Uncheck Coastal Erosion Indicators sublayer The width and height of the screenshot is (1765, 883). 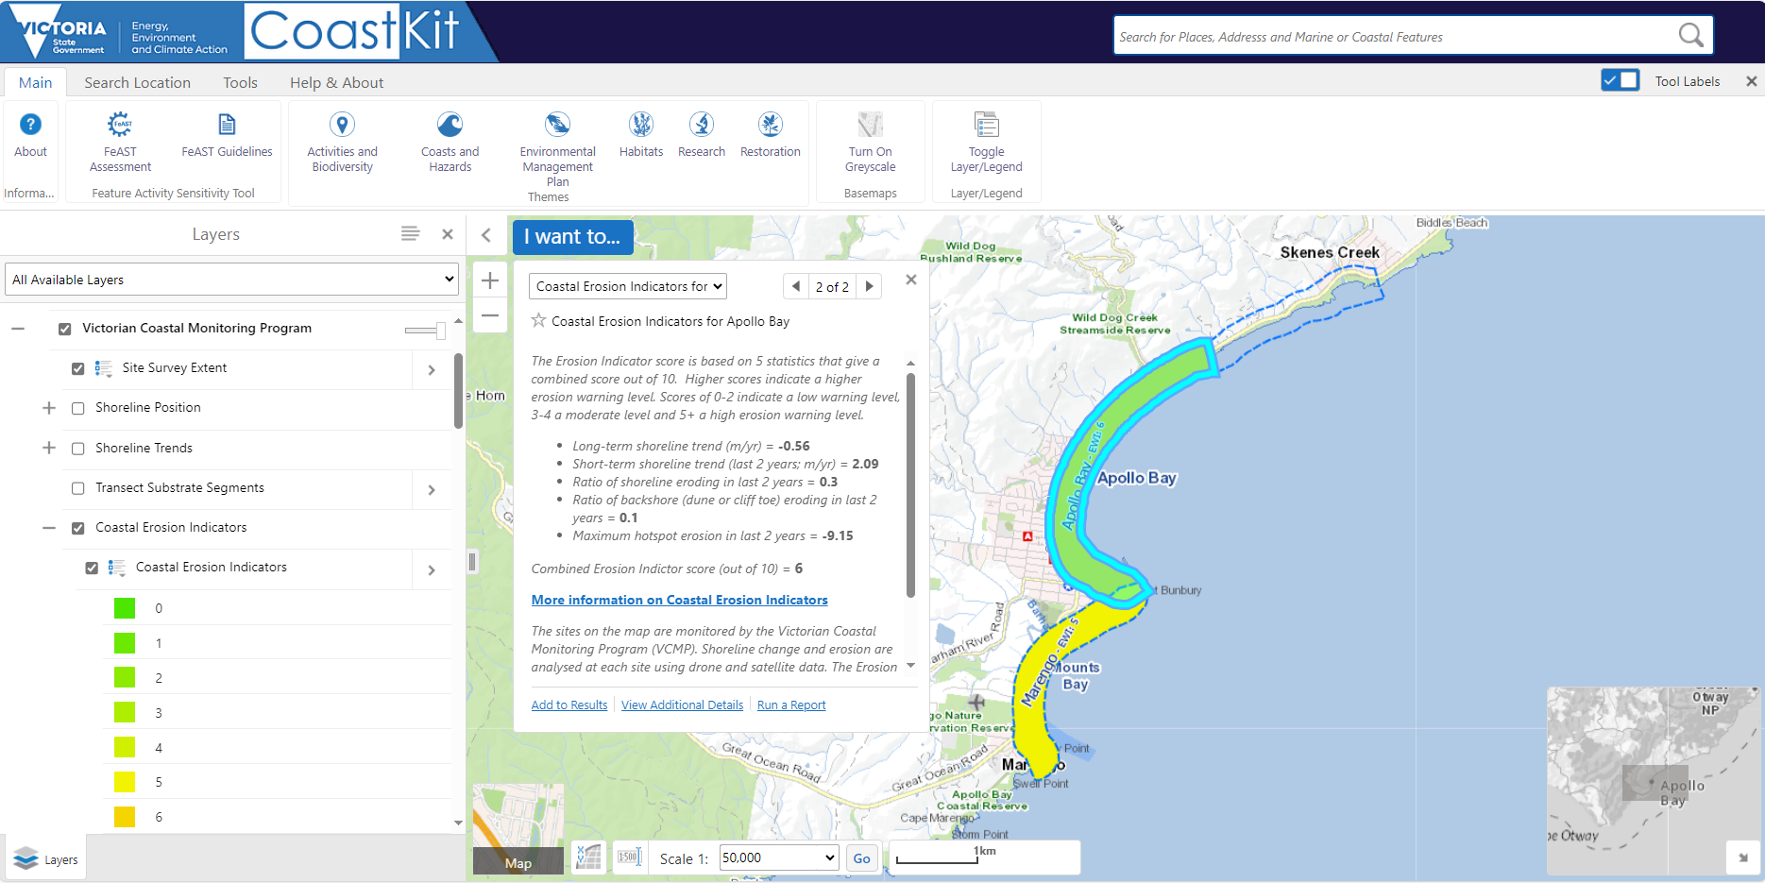(92, 568)
